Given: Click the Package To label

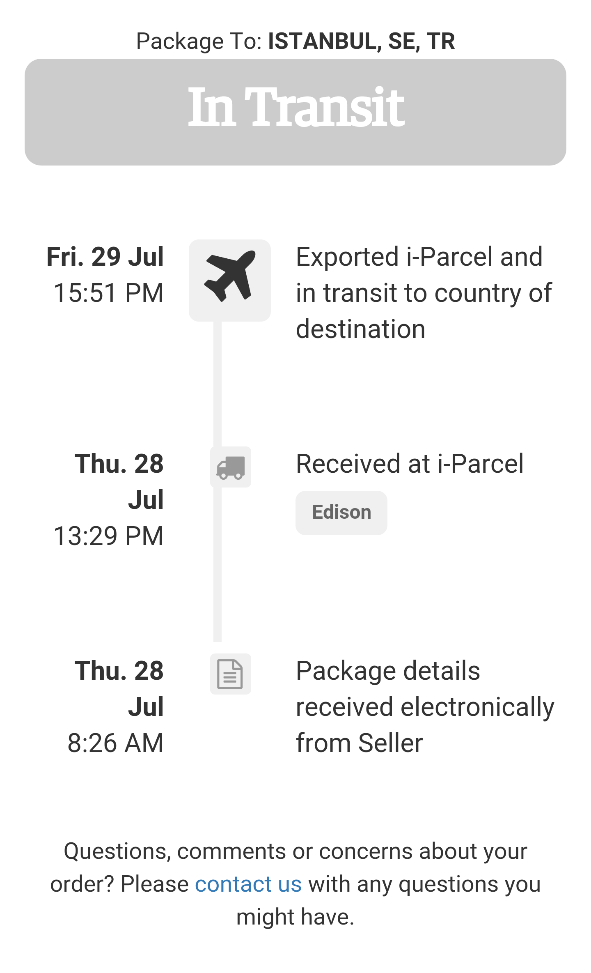Looking at the screenshot, I should click(199, 41).
